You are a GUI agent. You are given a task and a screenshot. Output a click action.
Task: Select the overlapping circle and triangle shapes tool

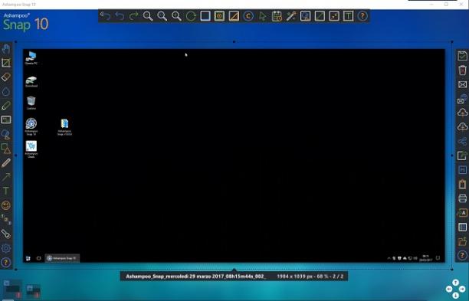(x=6, y=134)
